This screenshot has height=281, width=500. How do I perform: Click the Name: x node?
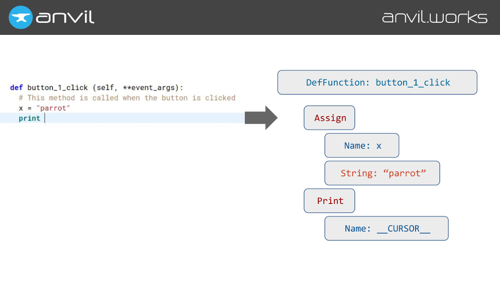coord(361,146)
